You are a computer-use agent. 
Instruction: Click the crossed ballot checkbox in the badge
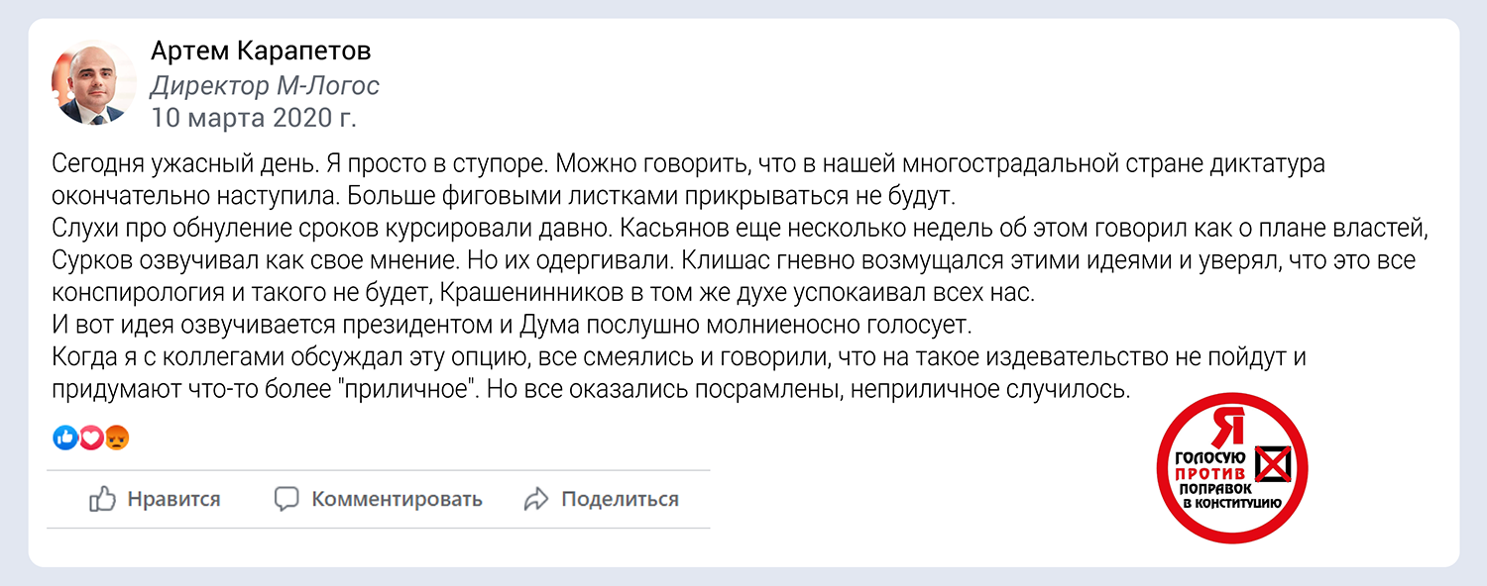pyautogui.click(x=1275, y=463)
